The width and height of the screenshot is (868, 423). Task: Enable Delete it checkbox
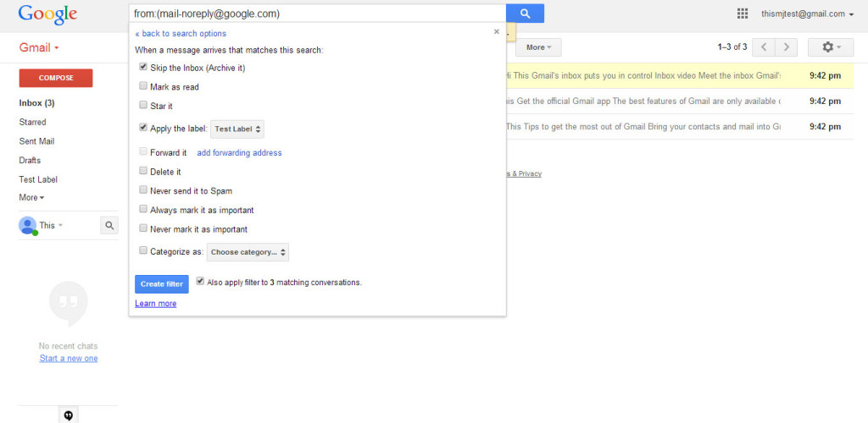143,171
